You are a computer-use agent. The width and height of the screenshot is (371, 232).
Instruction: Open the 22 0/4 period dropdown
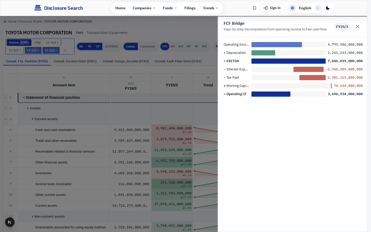[52, 43]
